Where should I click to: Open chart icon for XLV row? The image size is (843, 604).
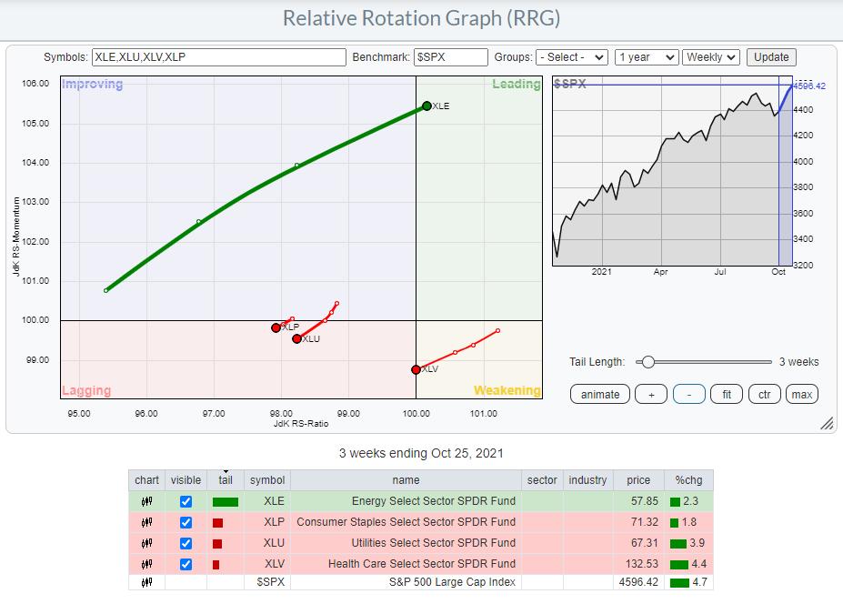(146, 564)
